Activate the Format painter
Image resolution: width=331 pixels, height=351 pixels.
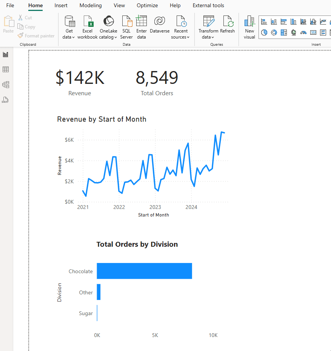36,36
